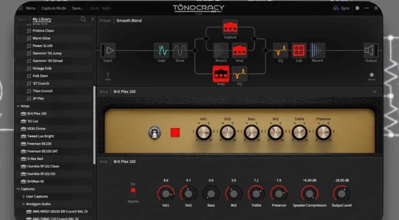Click the Smooth Blend preset name
The image size is (399, 220).
coord(129,21)
